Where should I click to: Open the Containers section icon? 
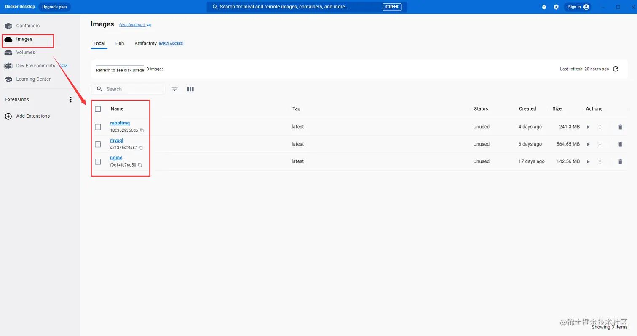8,26
